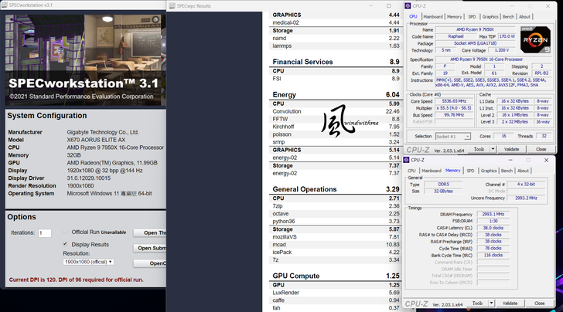
Task: Click the SPECworkstation title bar app icon
Action: [5, 5]
